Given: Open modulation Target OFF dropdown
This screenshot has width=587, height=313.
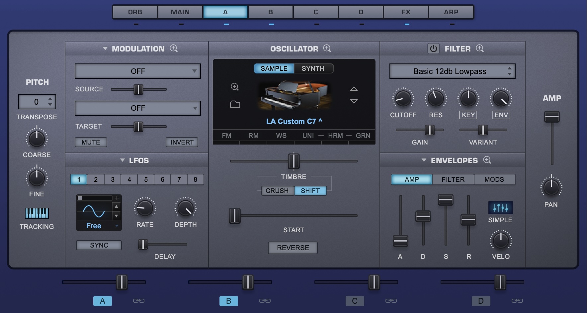Looking at the screenshot, I should [138, 108].
